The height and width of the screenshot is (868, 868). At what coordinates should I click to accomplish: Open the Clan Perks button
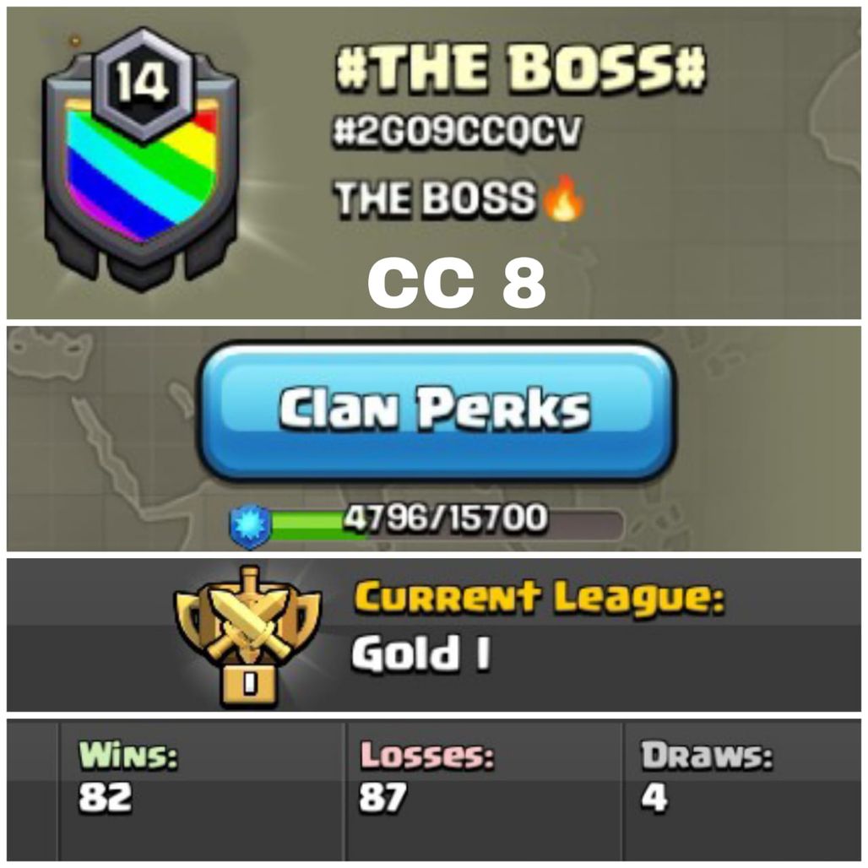point(437,410)
